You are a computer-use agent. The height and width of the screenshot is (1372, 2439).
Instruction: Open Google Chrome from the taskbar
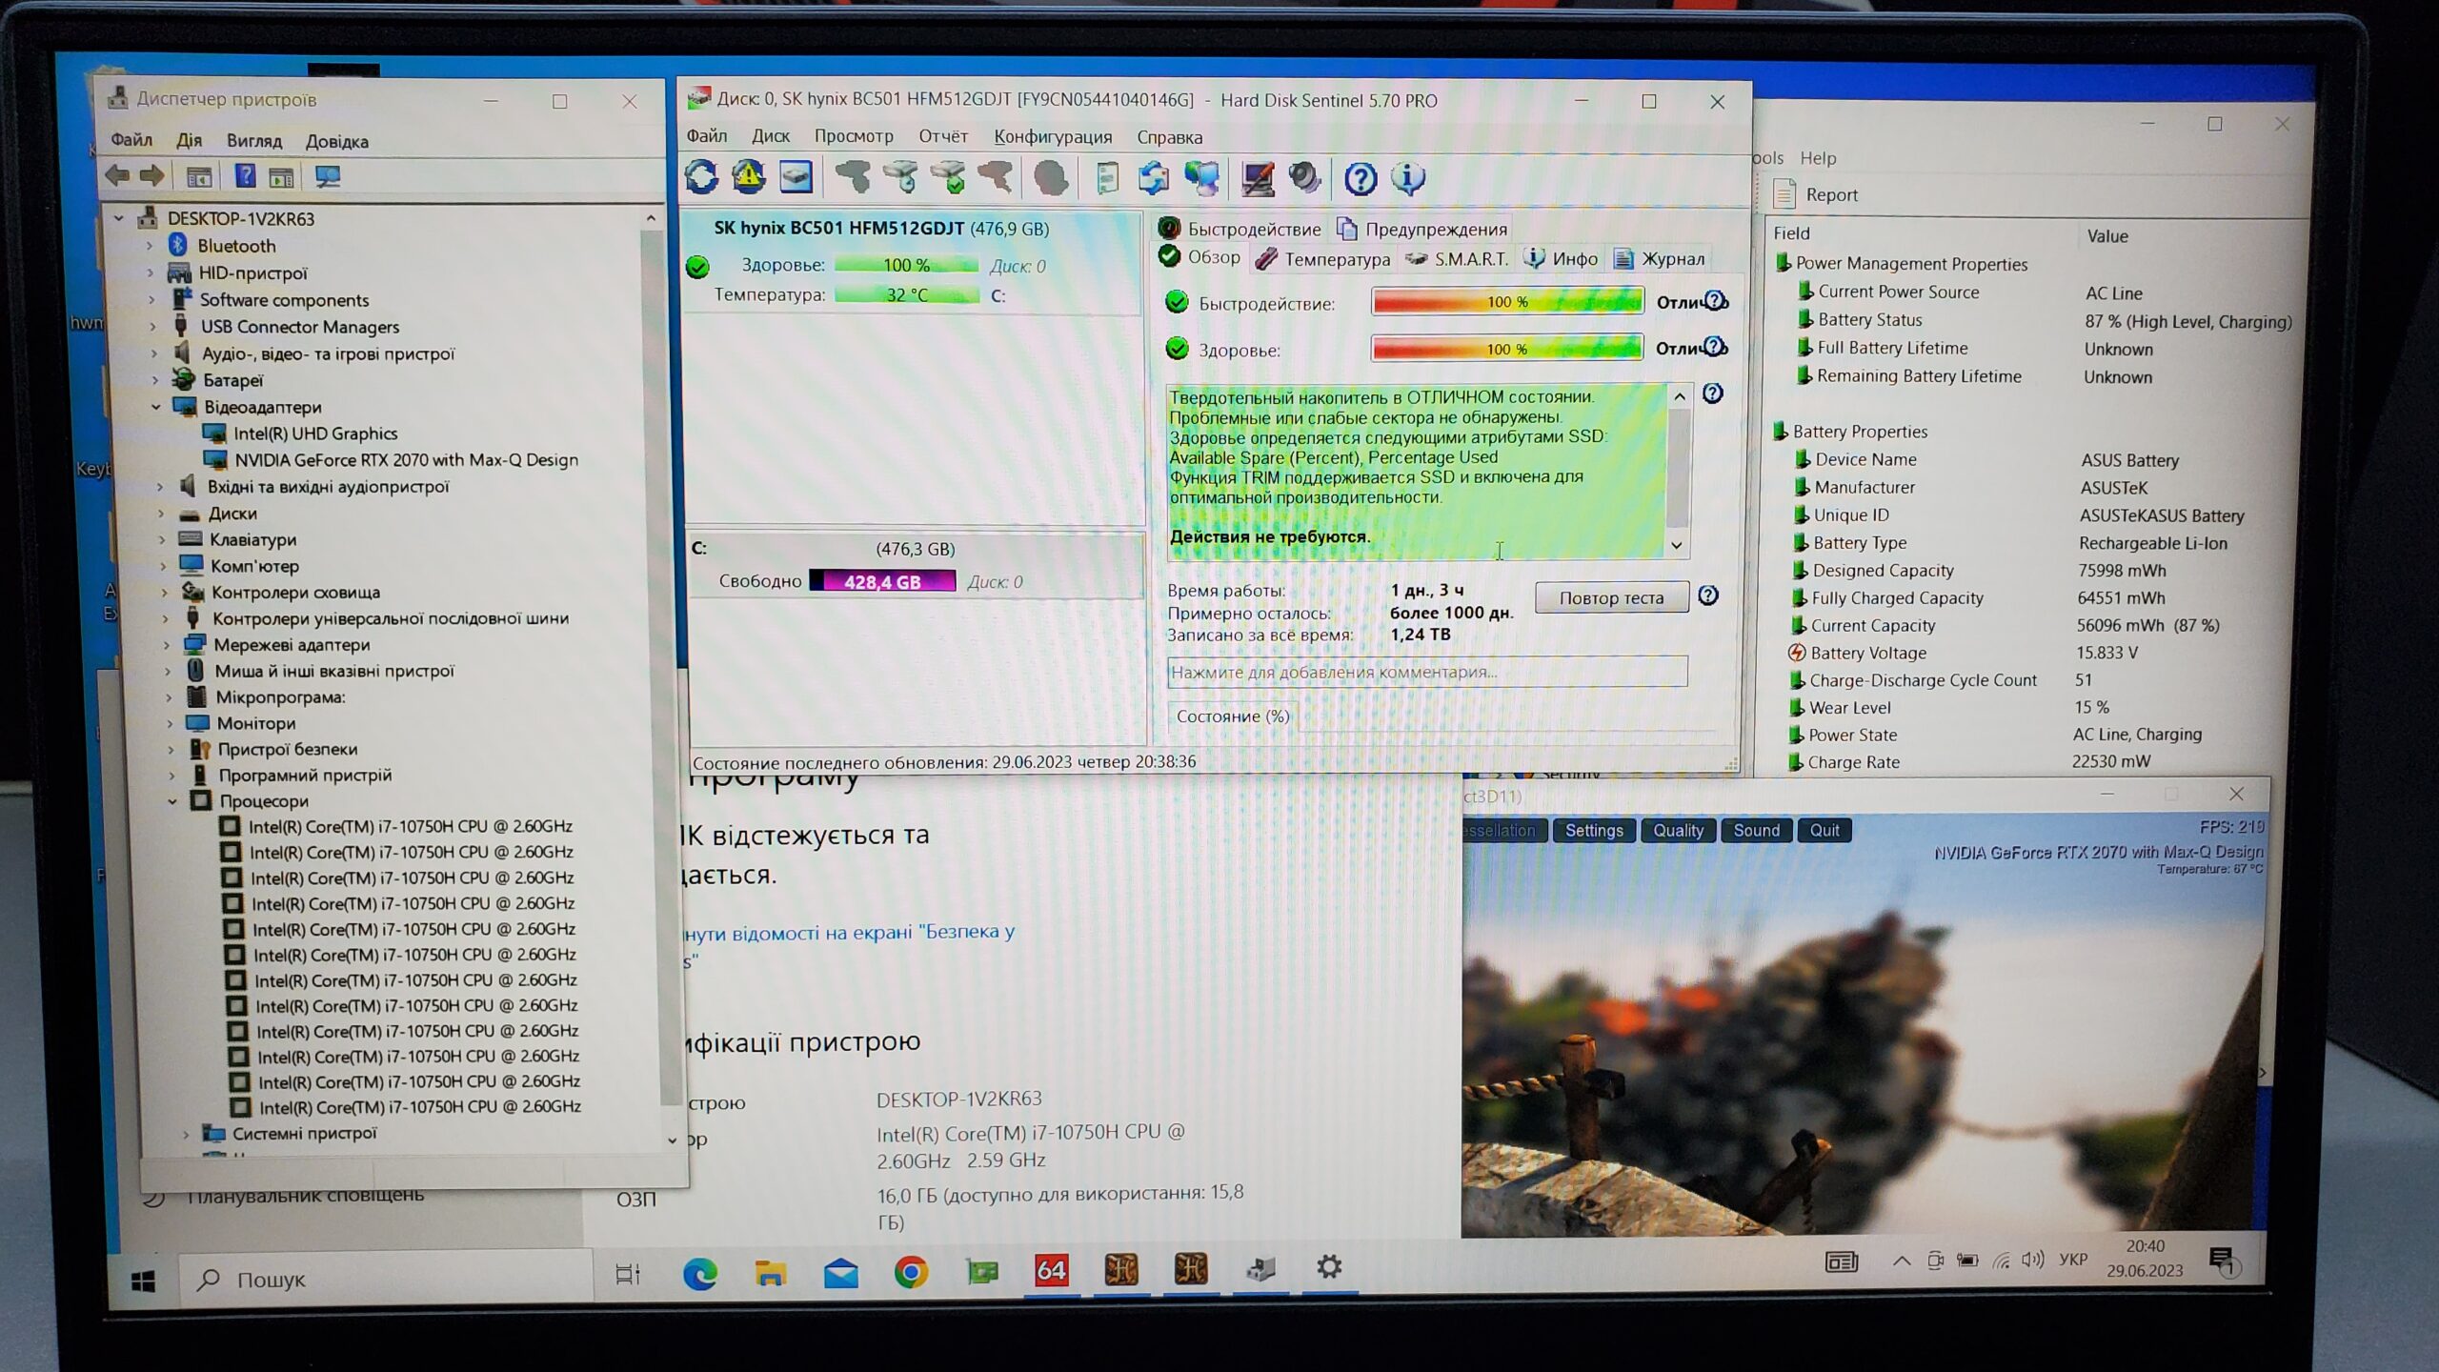911,1272
